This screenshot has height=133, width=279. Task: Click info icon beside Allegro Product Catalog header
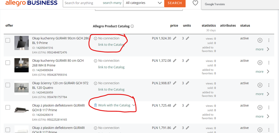pos(132,26)
